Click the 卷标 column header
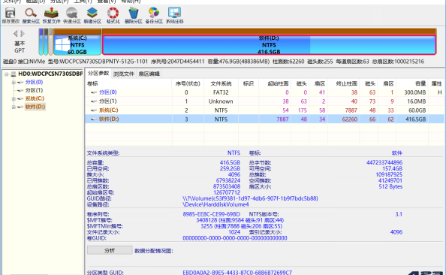Image resolution: width=446 pixels, height=275 pixels. pos(128,83)
